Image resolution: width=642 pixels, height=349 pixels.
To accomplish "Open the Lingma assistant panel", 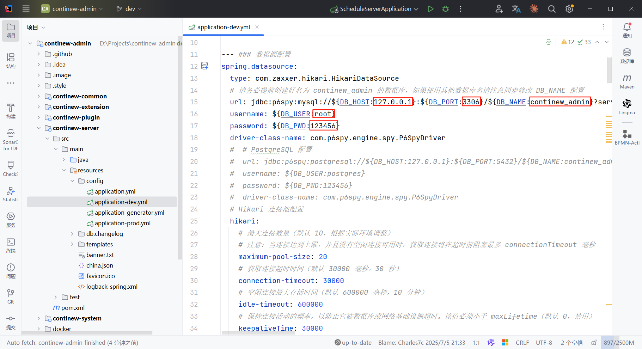I will [x=627, y=107].
